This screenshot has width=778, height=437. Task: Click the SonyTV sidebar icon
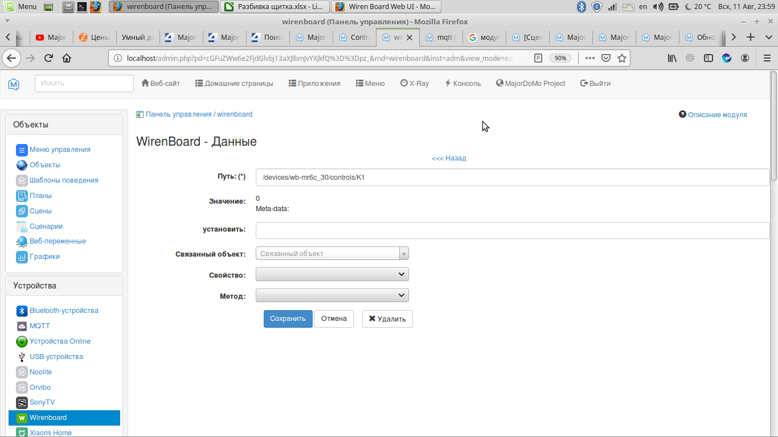point(22,402)
